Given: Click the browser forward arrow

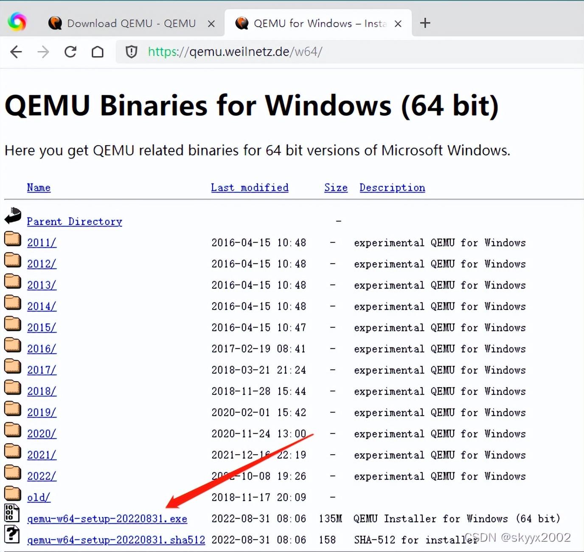Looking at the screenshot, I should [43, 52].
